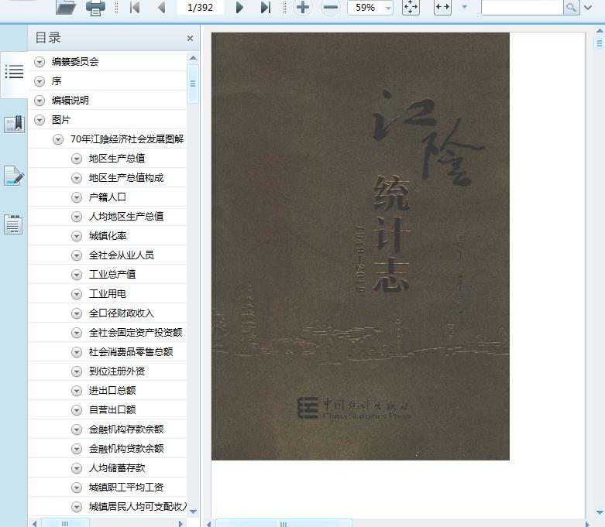Go to 人均地区生产总值 section
The width and height of the screenshot is (605, 527).
(x=126, y=217)
